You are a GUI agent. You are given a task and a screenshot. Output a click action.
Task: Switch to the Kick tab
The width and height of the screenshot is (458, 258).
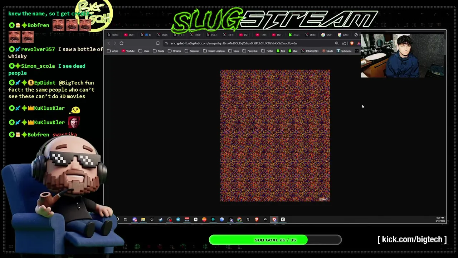294,35
